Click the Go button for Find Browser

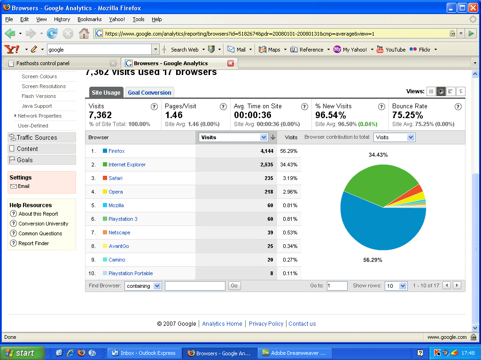coord(234,285)
